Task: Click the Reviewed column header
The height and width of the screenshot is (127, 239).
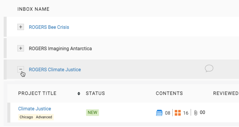Action: (x=226, y=93)
